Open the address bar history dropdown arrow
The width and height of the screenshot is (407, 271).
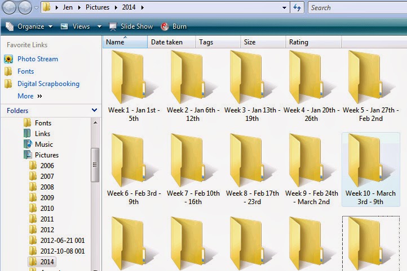[284, 8]
